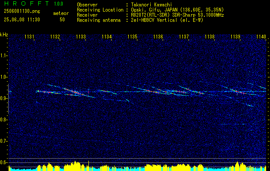Select the Ogaki, Gifu, JAPAN location text
Image resolution: width=270 pixels, height=171 pixels.
coord(177,10)
